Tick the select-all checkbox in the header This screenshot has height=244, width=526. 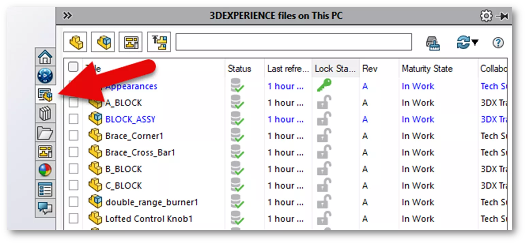(74, 67)
